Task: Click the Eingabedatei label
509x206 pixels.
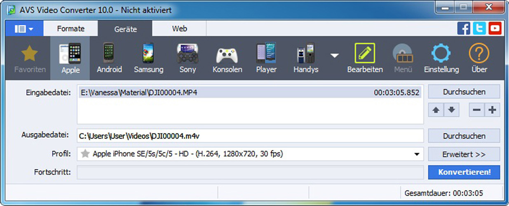Action: 47,92
